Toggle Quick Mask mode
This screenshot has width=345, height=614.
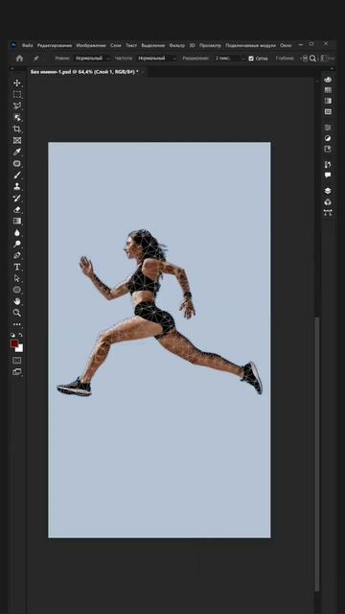[17, 360]
